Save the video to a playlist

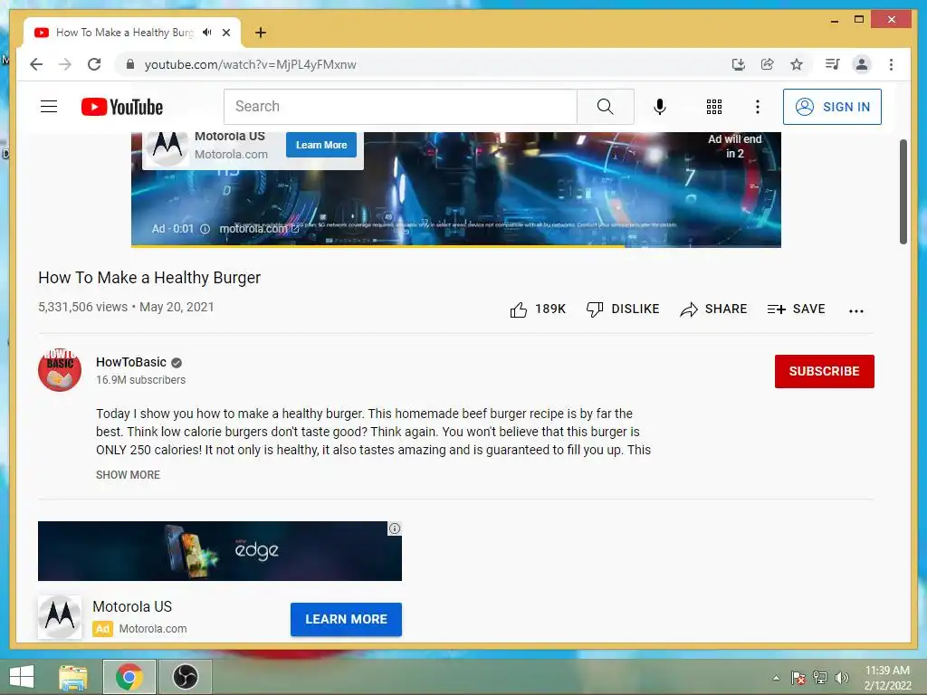[796, 309]
